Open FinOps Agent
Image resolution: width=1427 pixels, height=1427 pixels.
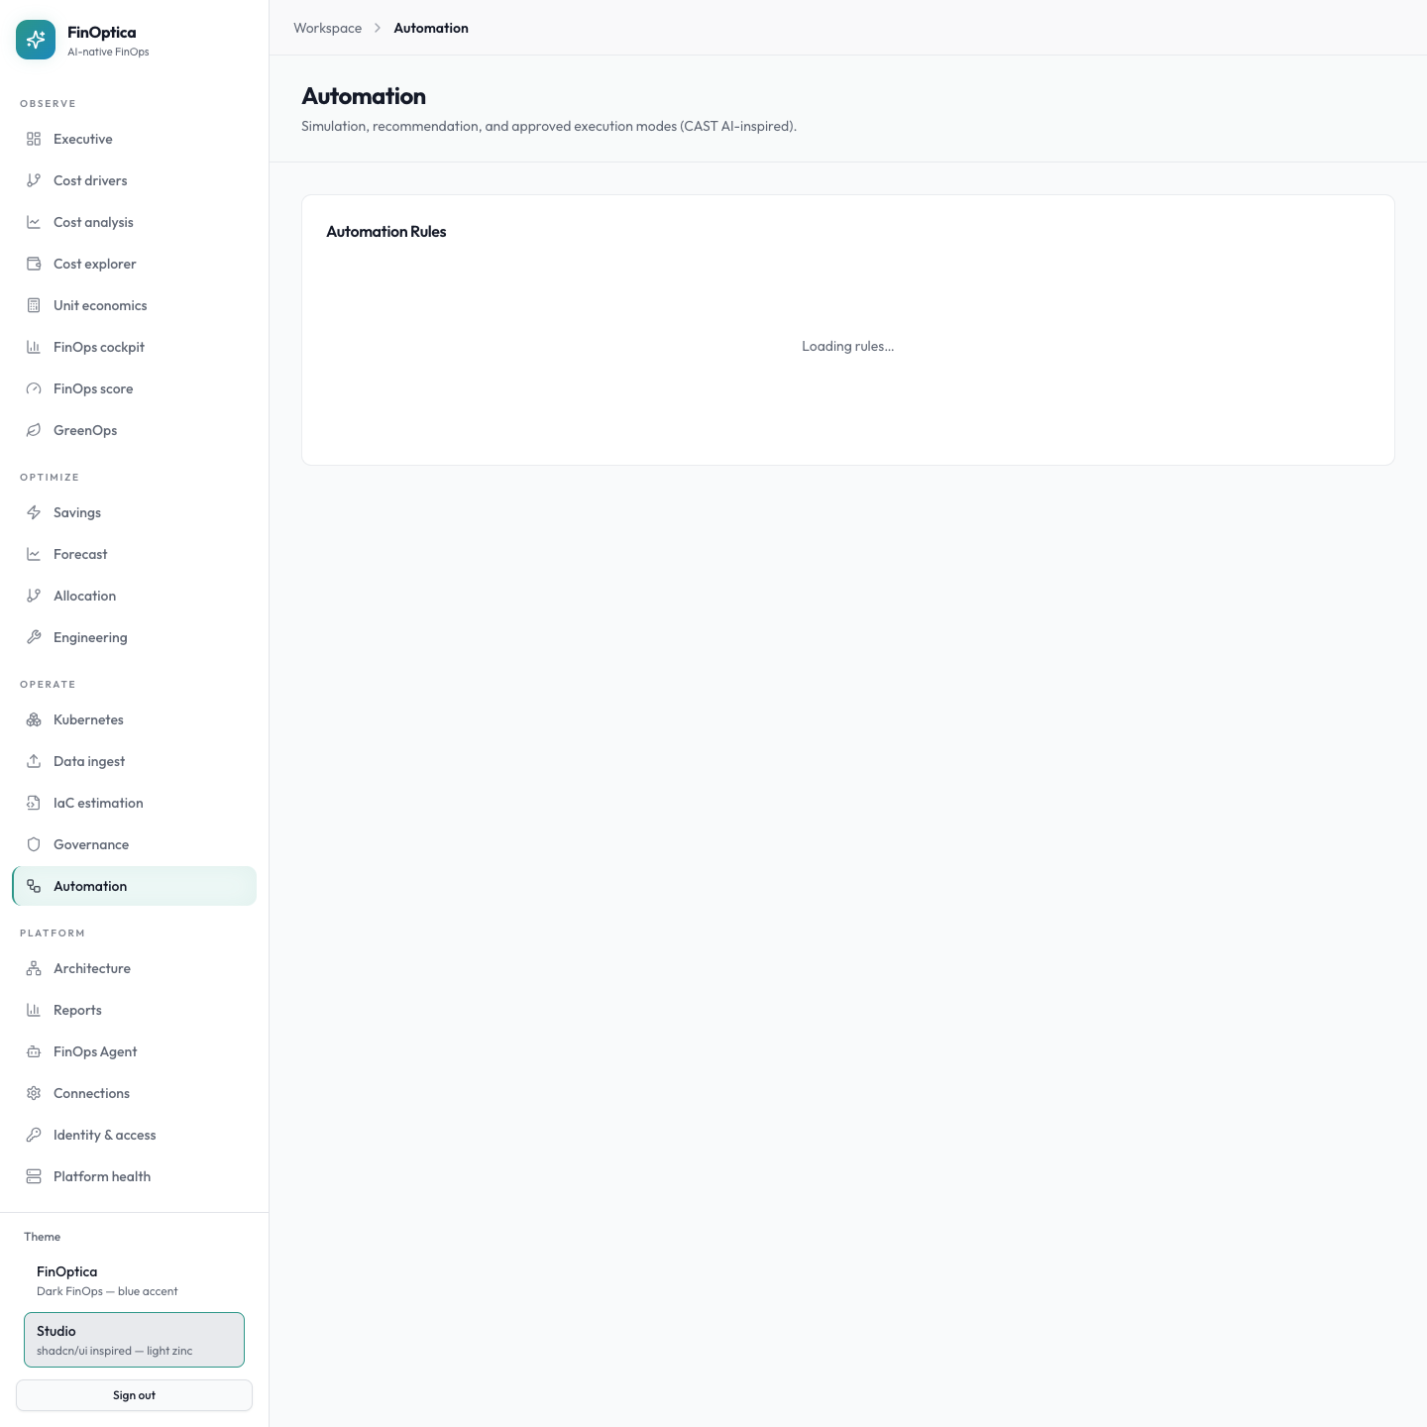pyautogui.click(x=134, y=1051)
